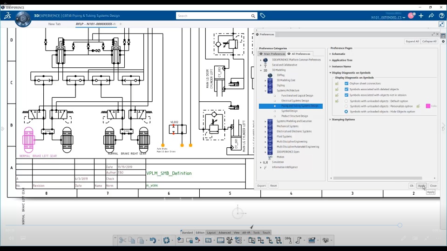Expand the Simulation tree node
Viewport: 447px width, 251px height.
[x=261, y=162]
